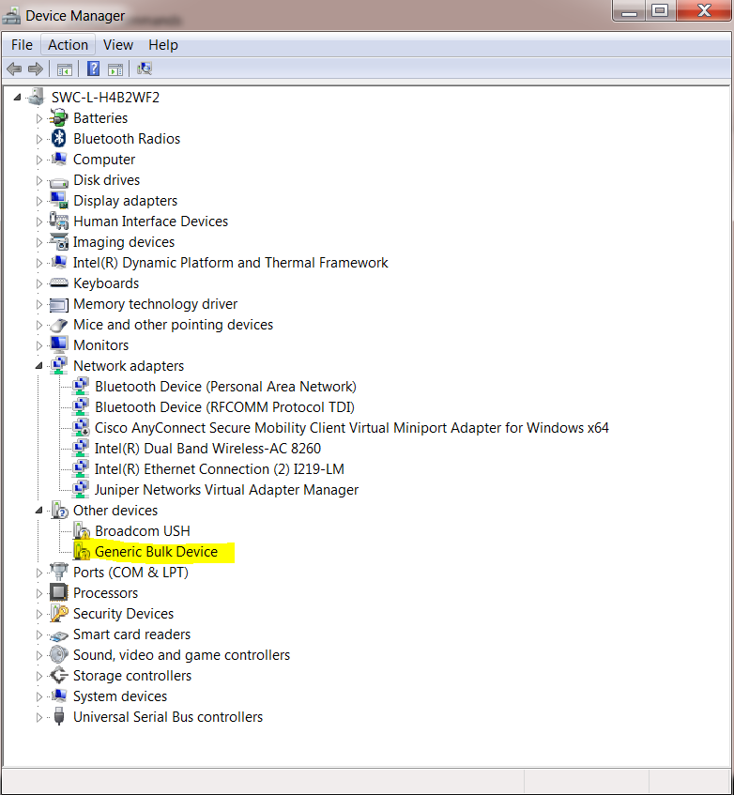Click the Human Interface Devices icon
Image resolution: width=734 pixels, height=795 pixels.
pyautogui.click(x=59, y=222)
